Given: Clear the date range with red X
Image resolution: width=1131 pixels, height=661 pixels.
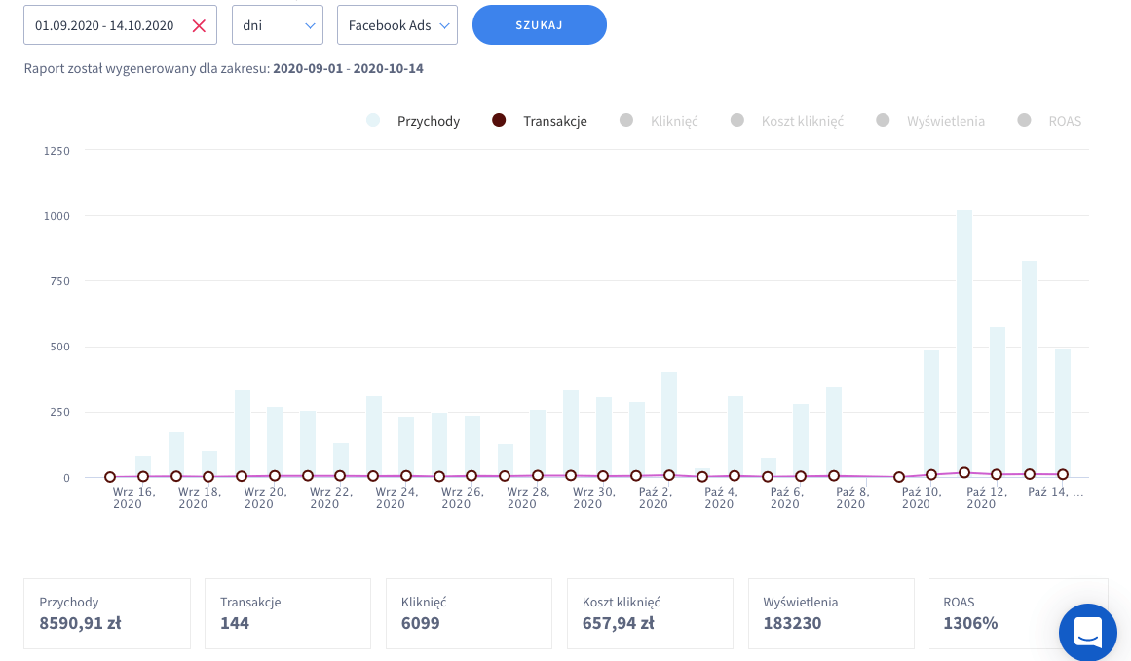Looking at the screenshot, I should click(199, 26).
